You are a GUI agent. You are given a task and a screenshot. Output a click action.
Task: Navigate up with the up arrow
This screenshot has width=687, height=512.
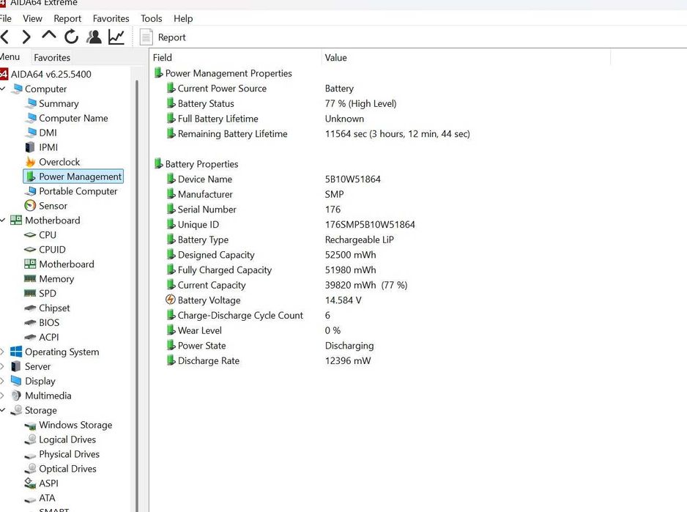point(48,36)
